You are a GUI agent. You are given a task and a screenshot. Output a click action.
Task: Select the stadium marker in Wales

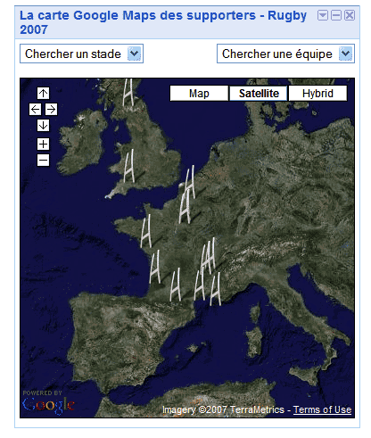(x=129, y=167)
